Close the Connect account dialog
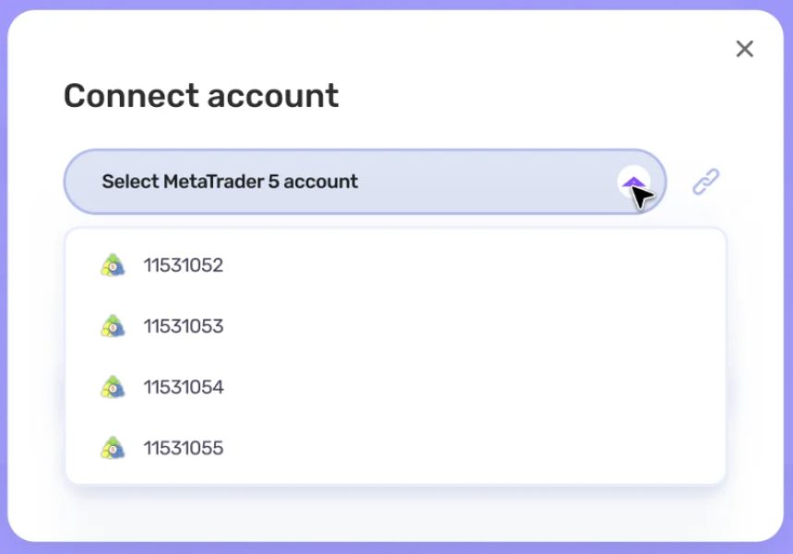The image size is (793, 554). coord(744,49)
